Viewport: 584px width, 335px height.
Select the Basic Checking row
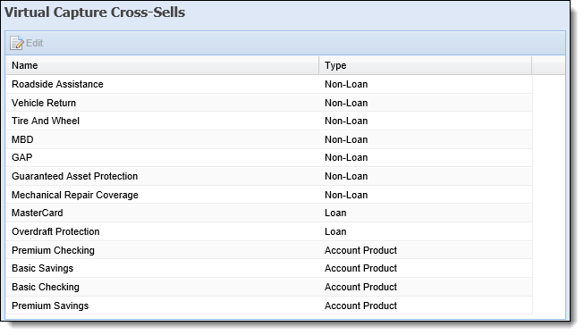[x=269, y=287]
